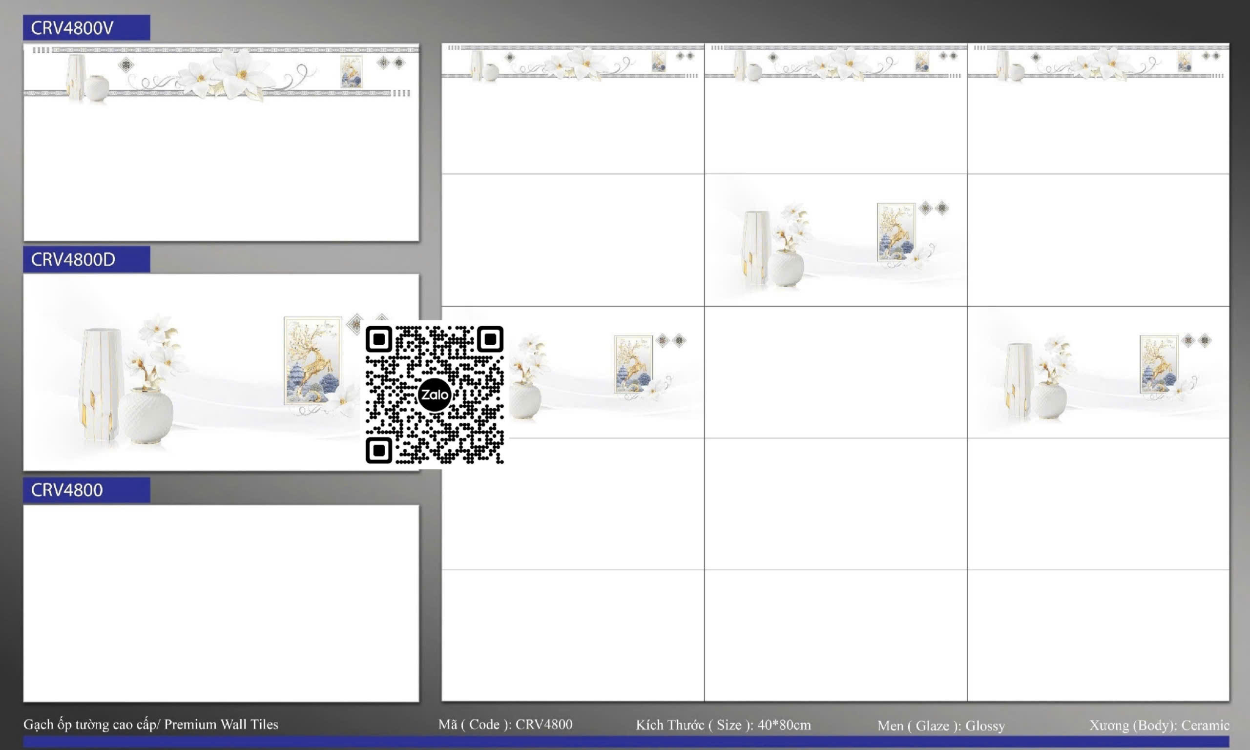Click the QR code's top-right finder square

(x=490, y=339)
